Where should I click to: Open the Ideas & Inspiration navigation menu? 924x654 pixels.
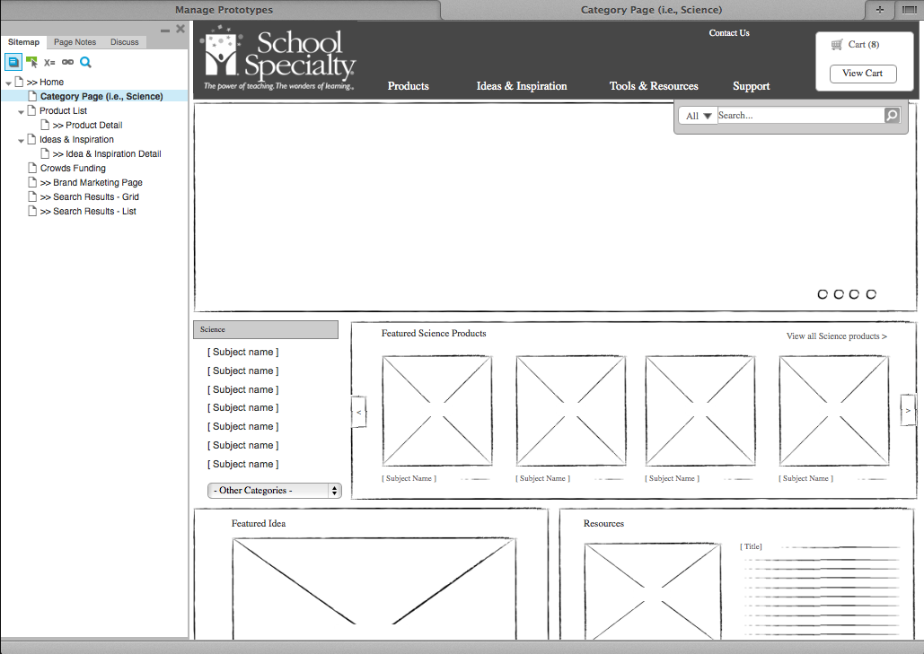click(522, 86)
